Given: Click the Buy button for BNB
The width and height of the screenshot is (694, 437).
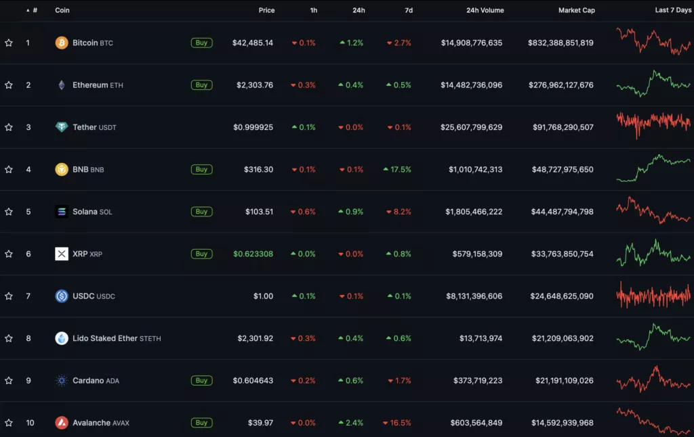Looking at the screenshot, I should pos(201,169).
